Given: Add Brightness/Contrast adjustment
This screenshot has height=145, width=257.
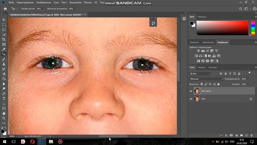Looking at the screenshot, I should pos(198,51).
